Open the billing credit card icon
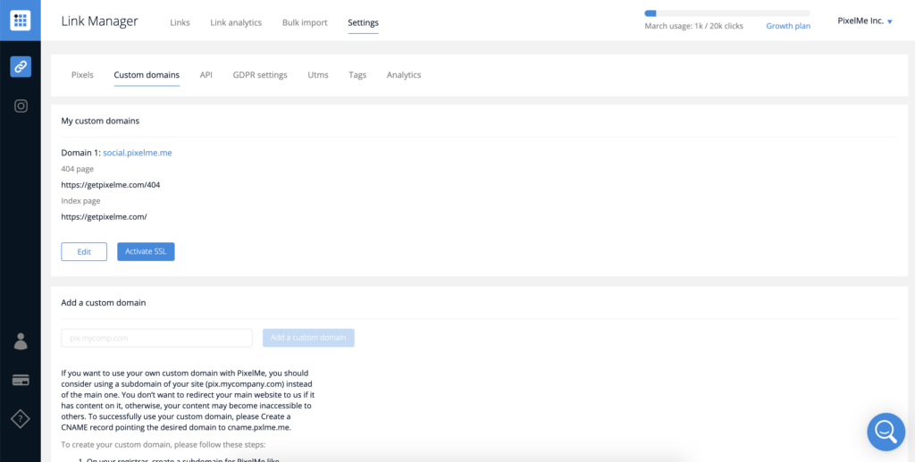915x462 pixels. 20,380
